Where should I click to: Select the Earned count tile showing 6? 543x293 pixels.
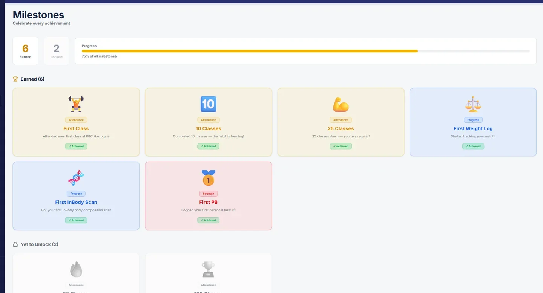coord(26,51)
